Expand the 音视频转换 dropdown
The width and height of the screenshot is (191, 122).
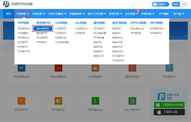[77, 14]
